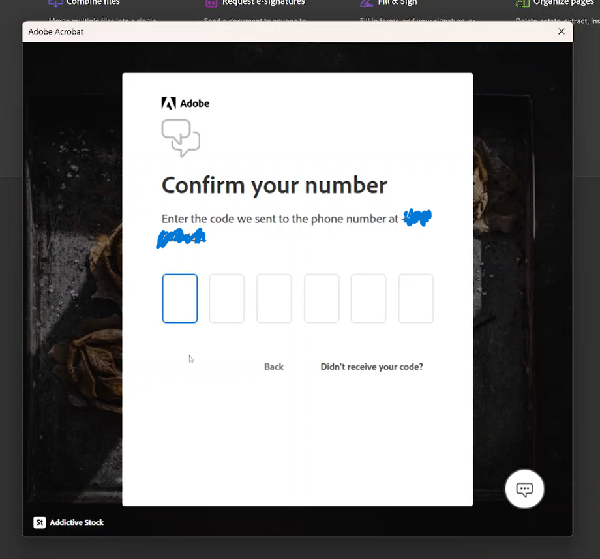
Task: Open Combine files tool in background
Action: [93, 3]
